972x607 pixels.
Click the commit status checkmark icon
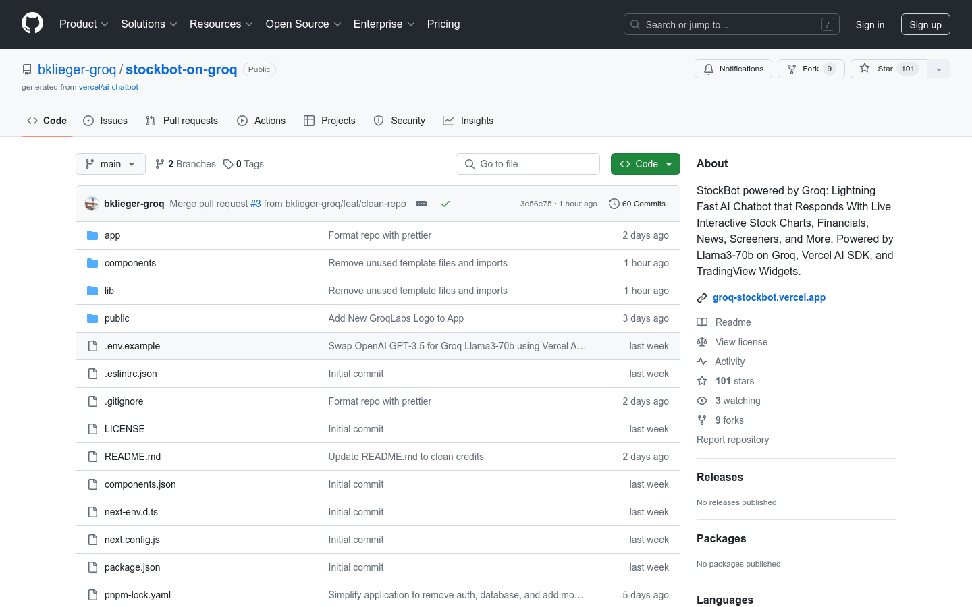click(446, 204)
